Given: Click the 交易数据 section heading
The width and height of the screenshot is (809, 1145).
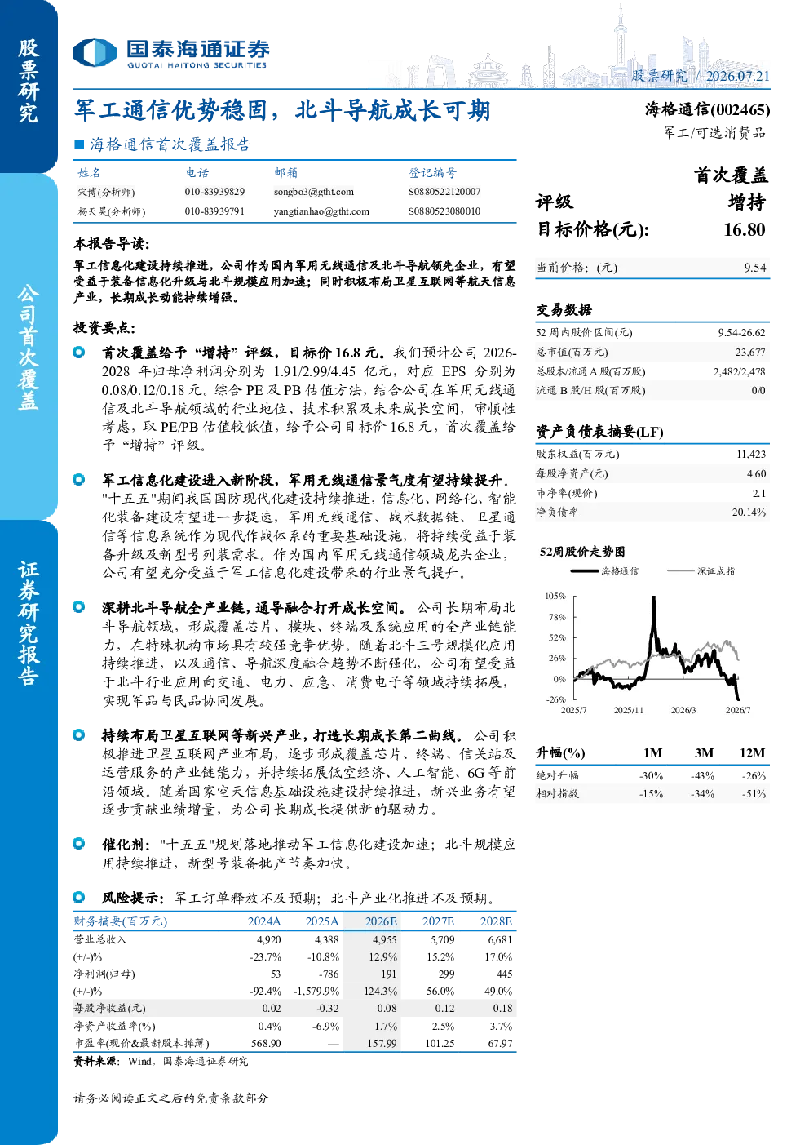Looking at the screenshot, I should [x=564, y=310].
